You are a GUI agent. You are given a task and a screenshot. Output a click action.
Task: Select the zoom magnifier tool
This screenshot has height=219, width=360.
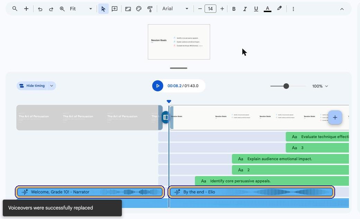pyautogui.click(x=62, y=9)
